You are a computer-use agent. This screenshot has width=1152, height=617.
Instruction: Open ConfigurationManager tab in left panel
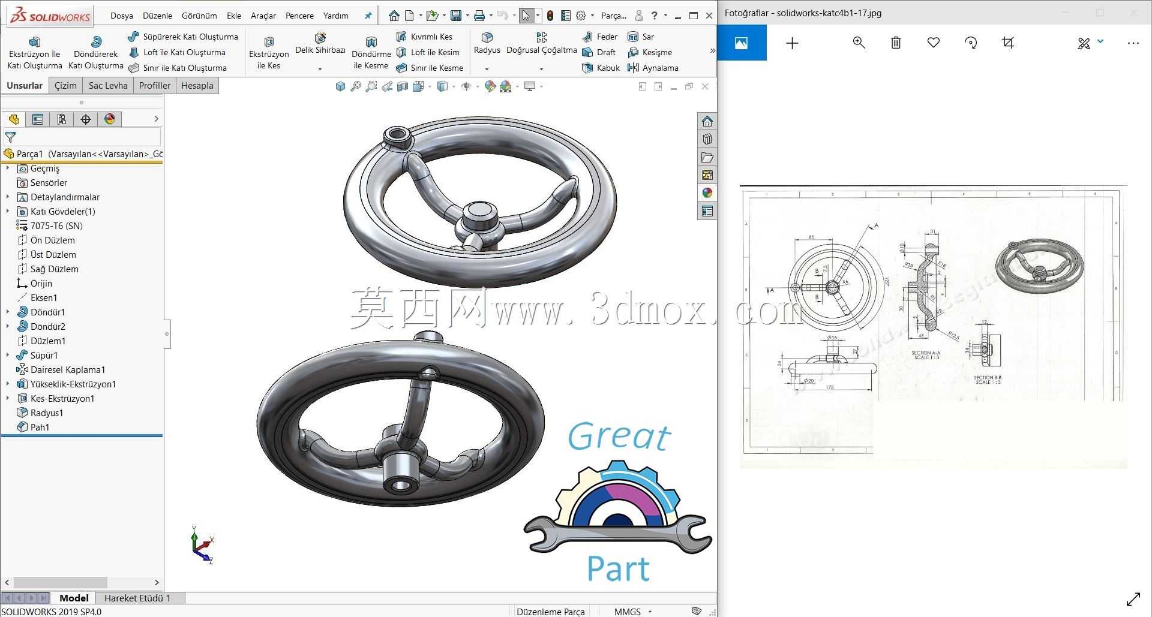click(x=62, y=119)
